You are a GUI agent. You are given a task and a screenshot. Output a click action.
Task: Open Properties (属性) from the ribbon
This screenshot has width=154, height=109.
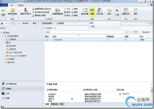(136, 11)
